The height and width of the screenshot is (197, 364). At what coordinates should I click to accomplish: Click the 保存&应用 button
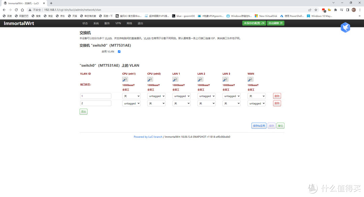[x=259, y=126]
